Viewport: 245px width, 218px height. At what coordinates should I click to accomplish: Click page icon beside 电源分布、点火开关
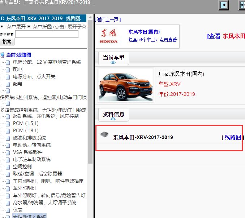pos(8,77)
